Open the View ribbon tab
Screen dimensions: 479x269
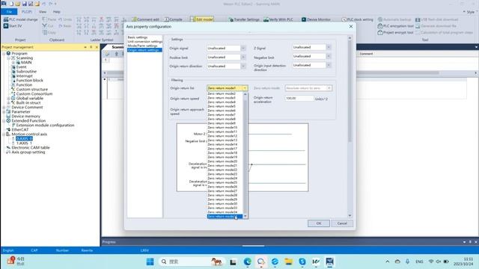pyautogui.click(x=43, y=12)
